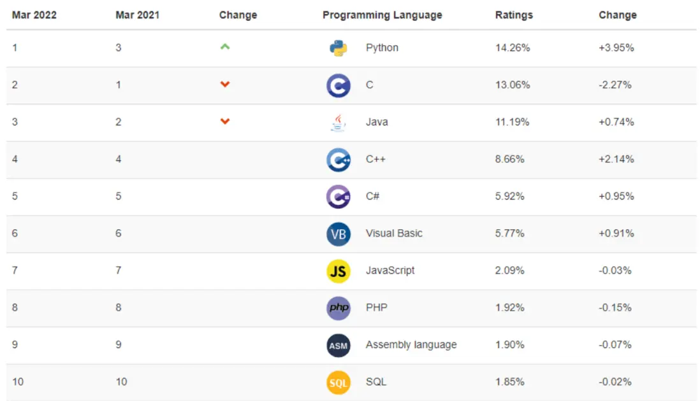Click the C# logo icon
The image size is (700, 401).
(339, 197)
